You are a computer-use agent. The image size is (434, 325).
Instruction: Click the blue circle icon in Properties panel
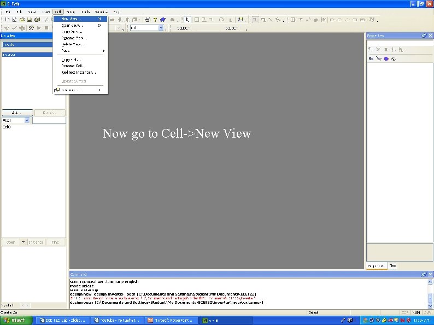[386, 58]
